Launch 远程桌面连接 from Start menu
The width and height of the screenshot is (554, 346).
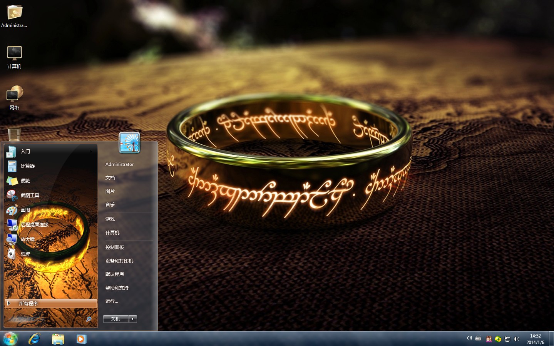50,225
